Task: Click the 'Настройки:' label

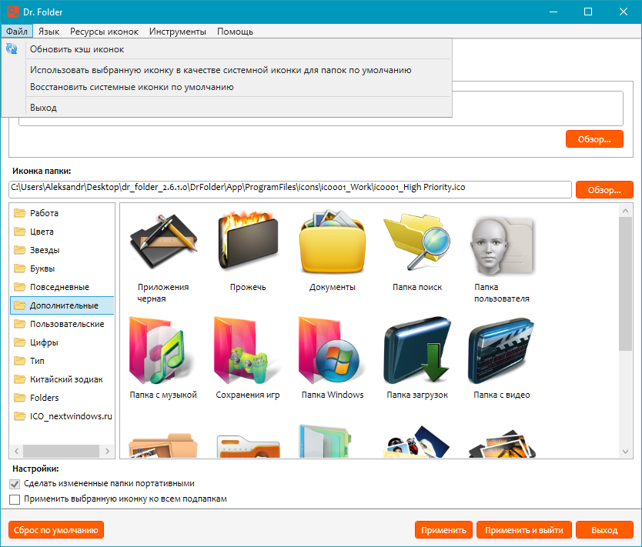Action: coord(35,469)
